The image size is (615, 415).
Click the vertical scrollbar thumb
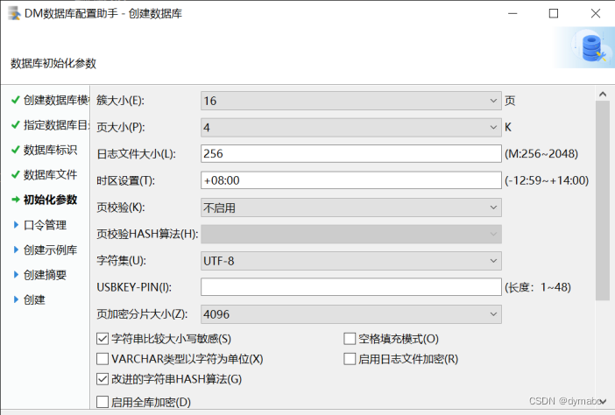603,200
